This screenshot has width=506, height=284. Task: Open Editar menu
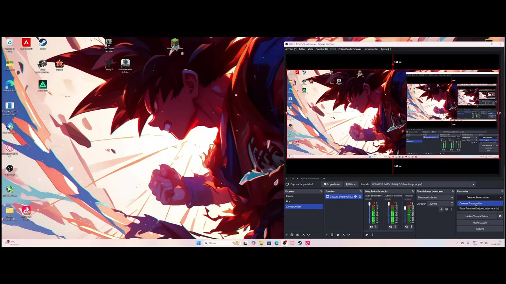(x=302, y=49)
